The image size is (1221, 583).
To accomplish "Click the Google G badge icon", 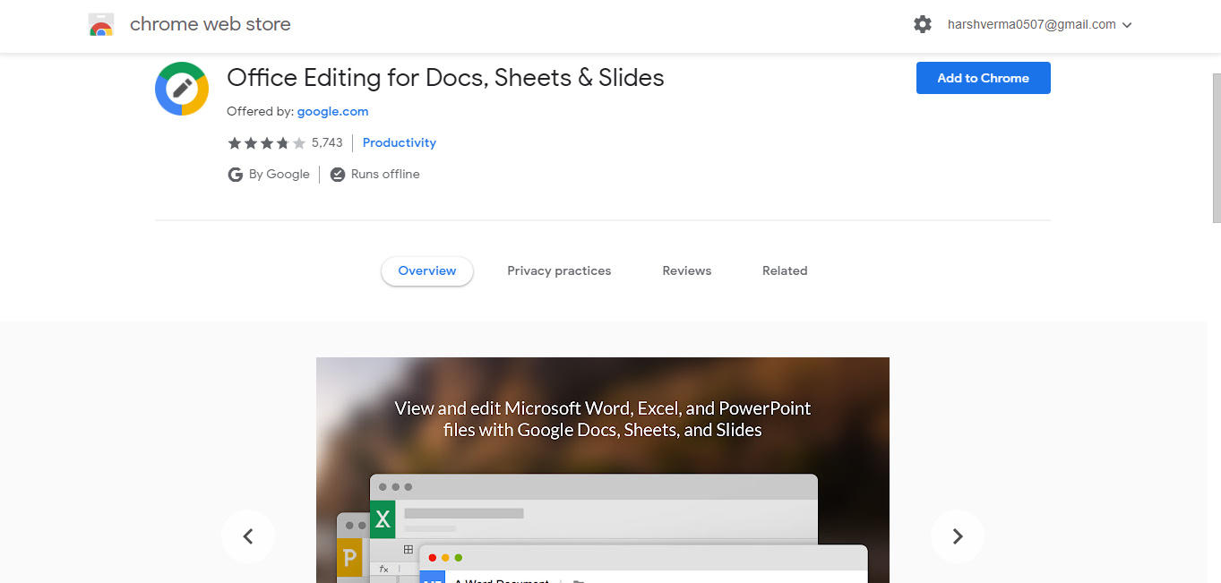I will pyautogui.click(x=236, y=175).
